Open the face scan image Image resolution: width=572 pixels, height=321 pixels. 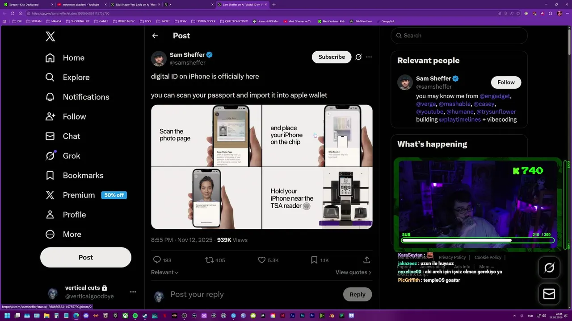pos(206,198)
